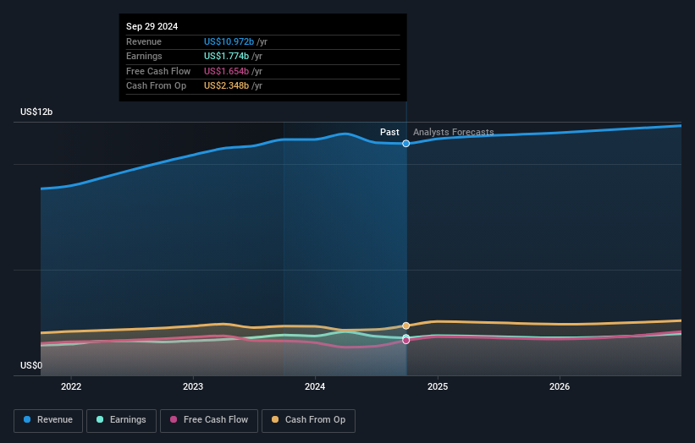Click the US$2.348b cash from op value
Image resolution: width=695 pixels, height=443 pixels.
(226, 86)
